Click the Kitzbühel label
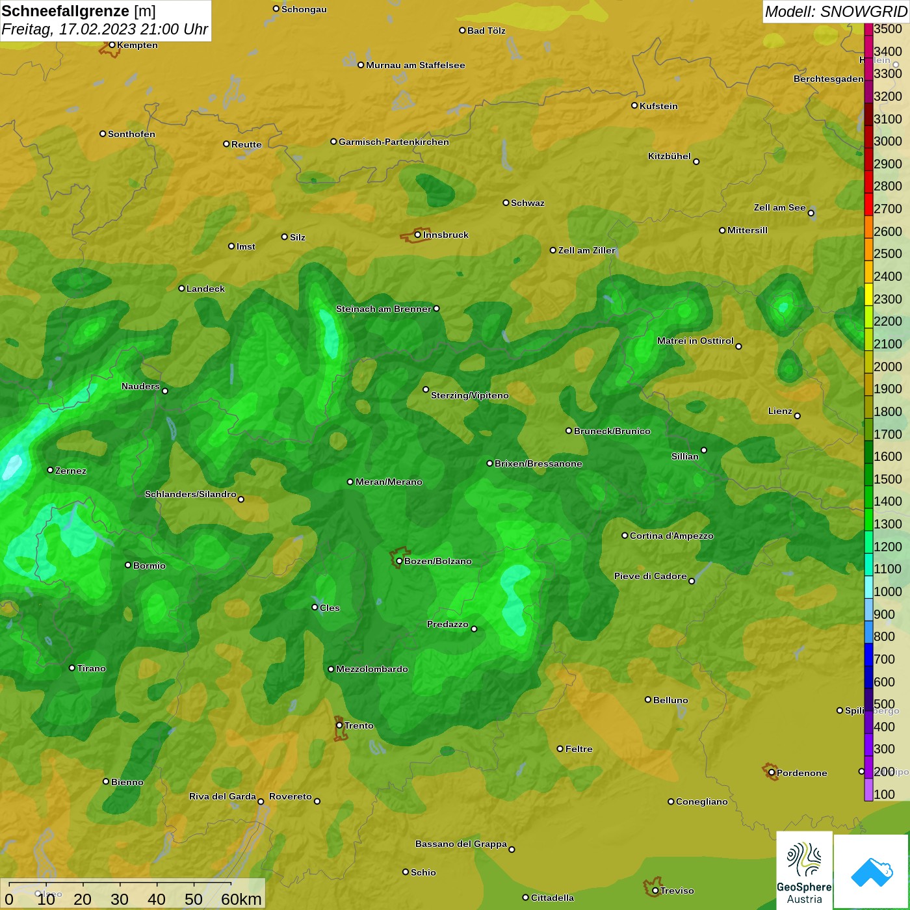This screenshot has height=910, width=910. point(669,156)
